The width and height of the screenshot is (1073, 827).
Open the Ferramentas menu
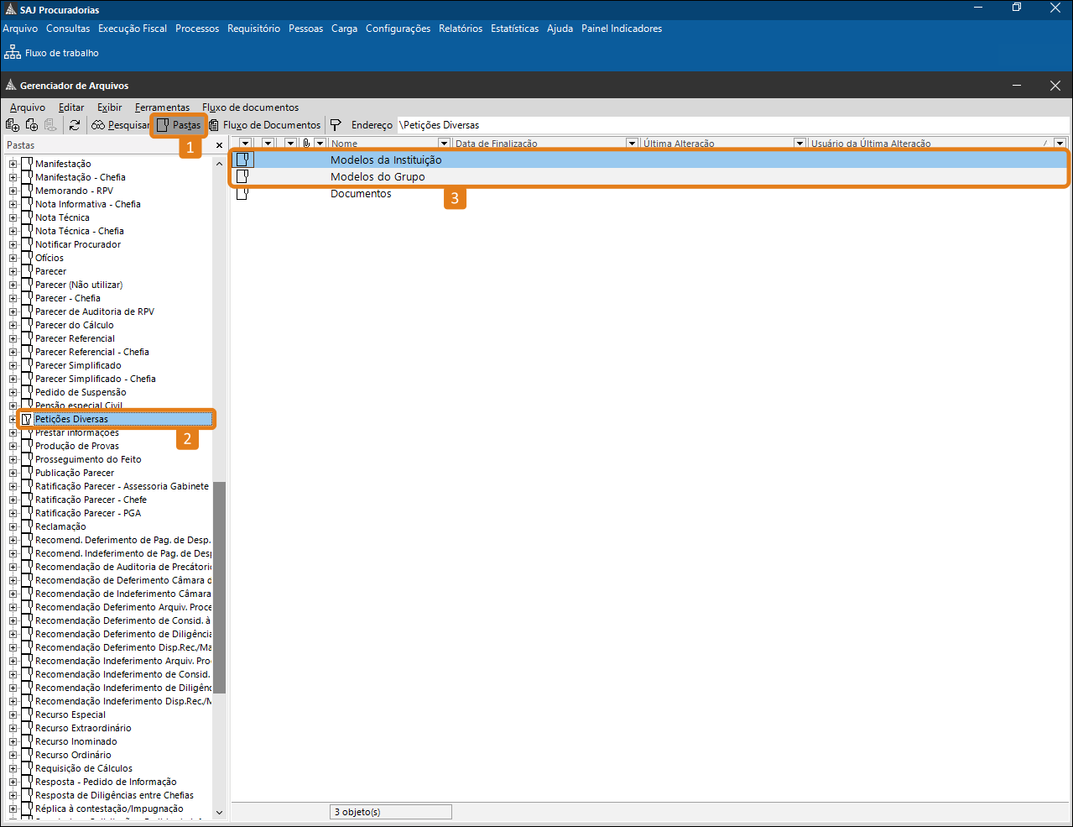pyautogui.click(x=162, y=107)
